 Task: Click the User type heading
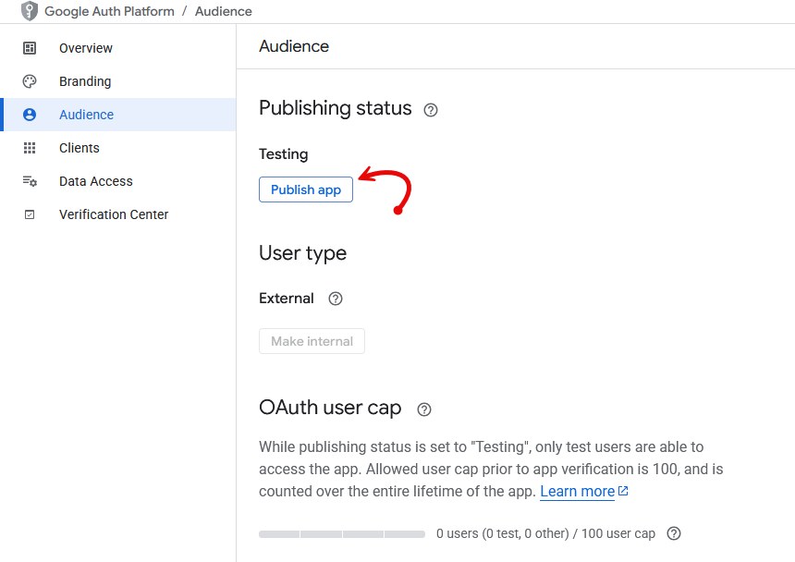click(302, 253)
